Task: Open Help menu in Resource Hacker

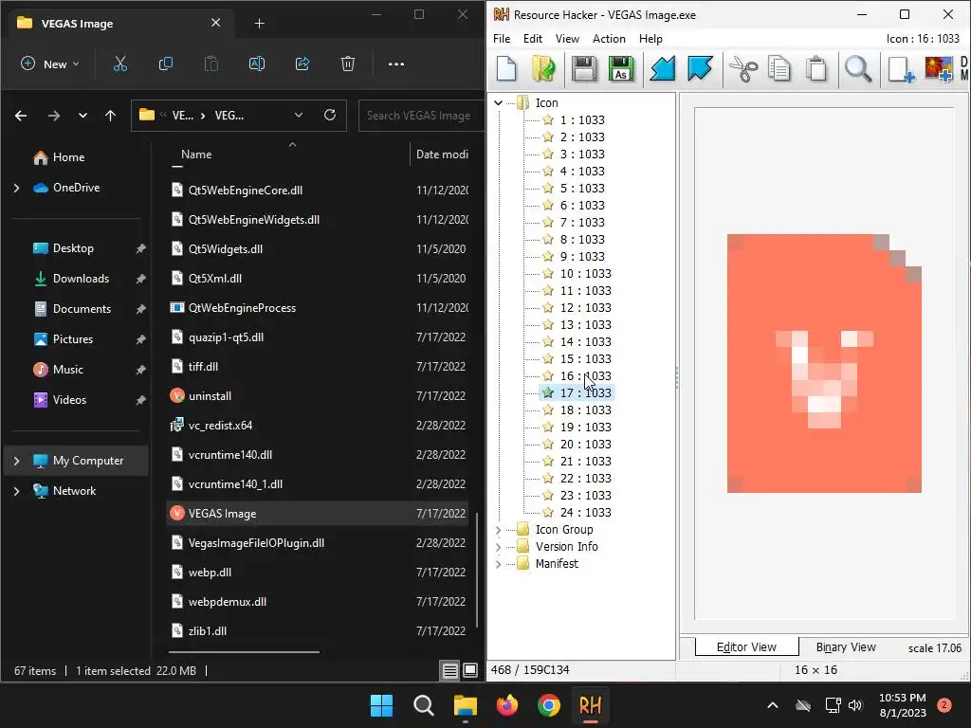Action: [x=650, y=38]
